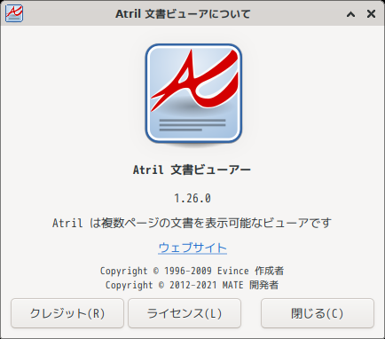
Task: Click the window title Atril 文書ビューアについて
Action: (183, 14)
